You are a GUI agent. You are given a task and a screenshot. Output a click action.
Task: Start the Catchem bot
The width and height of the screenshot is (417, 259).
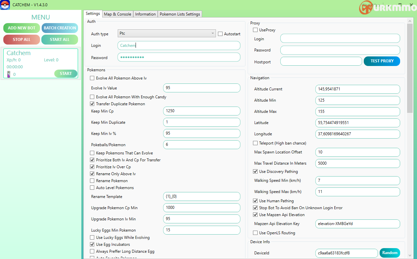[x=66, y=74]
